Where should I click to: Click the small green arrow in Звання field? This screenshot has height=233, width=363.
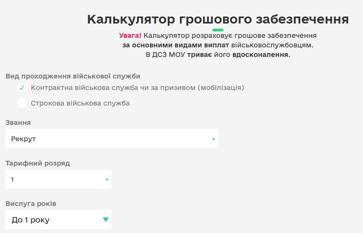click(x=213, y=139)
